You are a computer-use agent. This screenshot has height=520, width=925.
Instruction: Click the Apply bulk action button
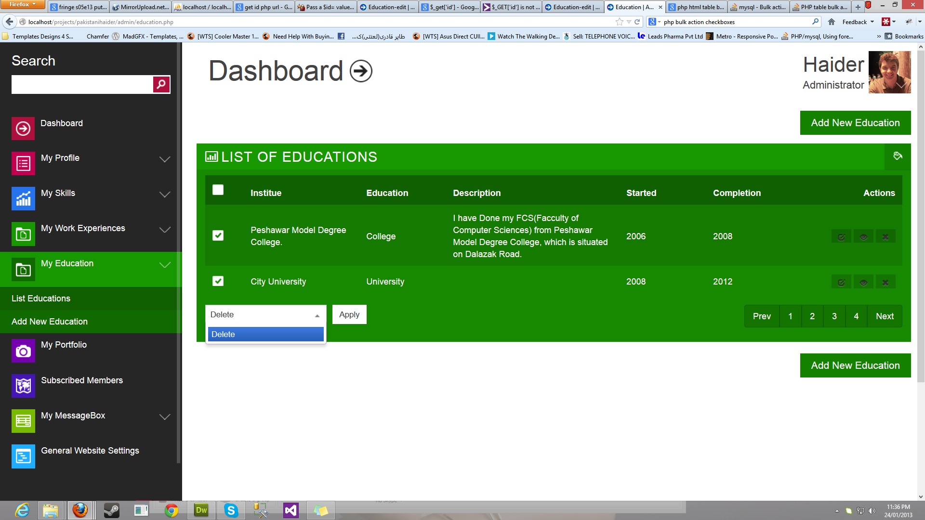point(349,314)
